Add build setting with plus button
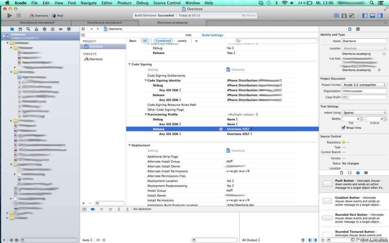The image size is (389, 243). (196, 41)
